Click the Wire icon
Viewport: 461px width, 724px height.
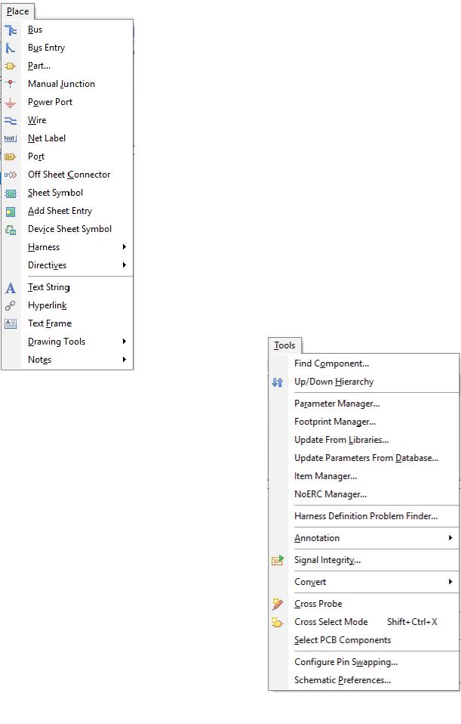pos(11,120)
